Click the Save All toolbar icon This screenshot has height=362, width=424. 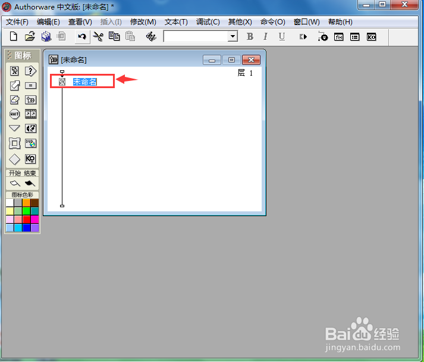point(46,36)
